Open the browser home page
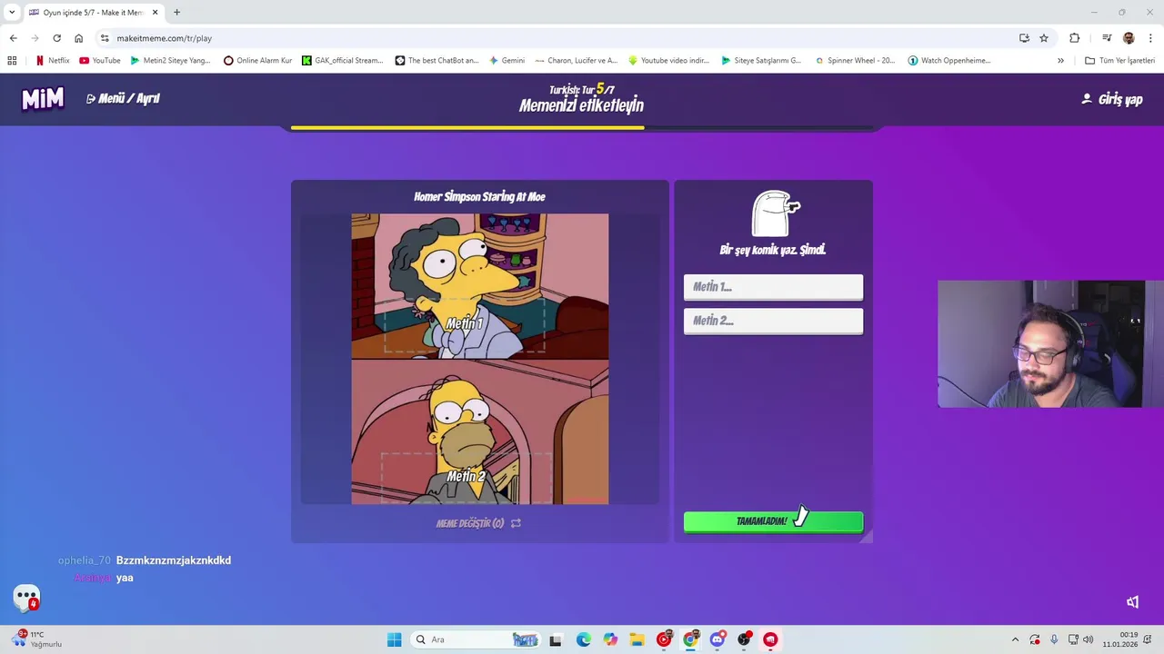 tap(78, 38)
